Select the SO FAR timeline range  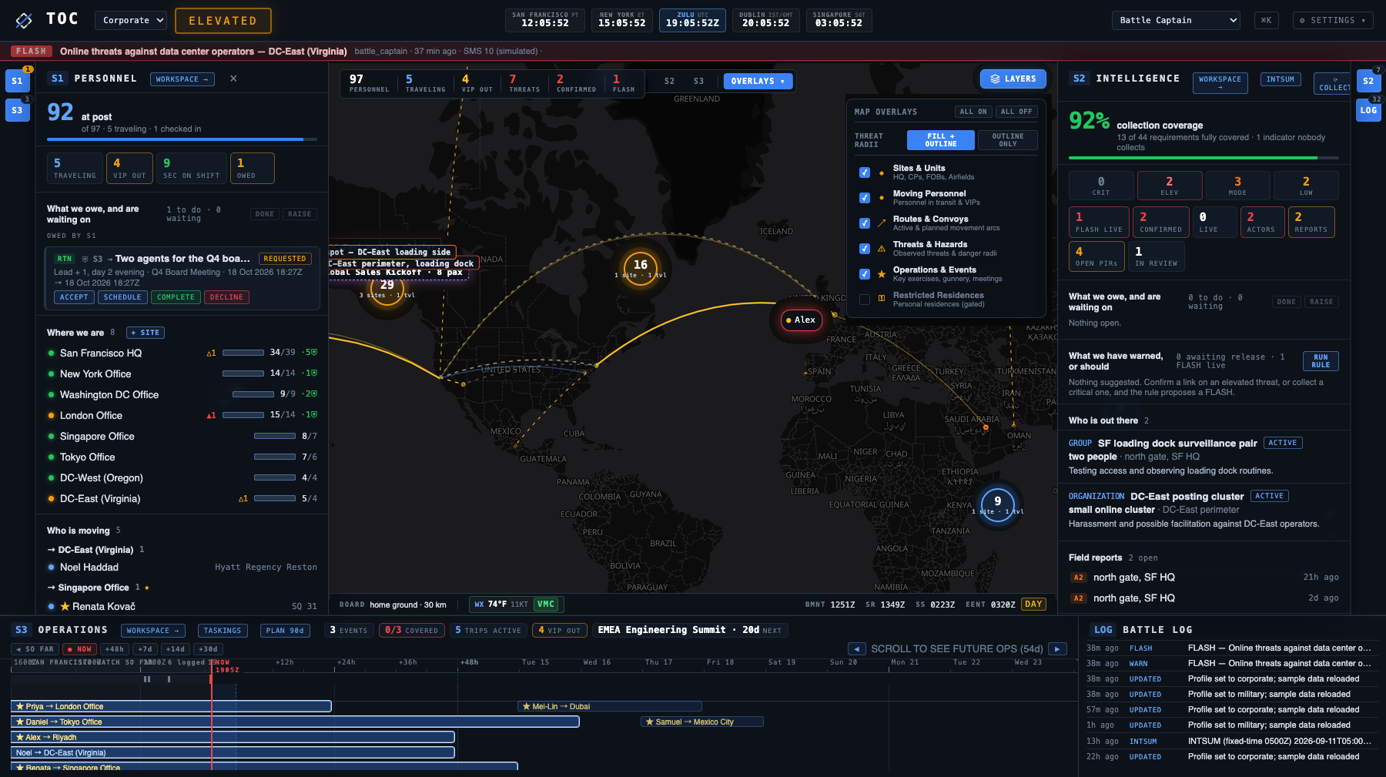tap(35, 649)
